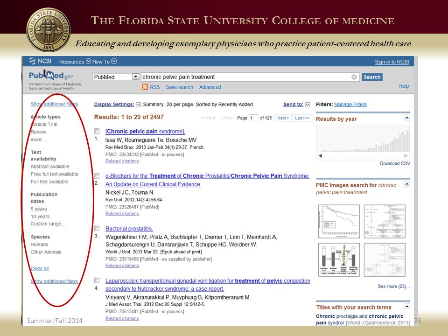Open the PubMed database dropdown

(x=116, y=77)
